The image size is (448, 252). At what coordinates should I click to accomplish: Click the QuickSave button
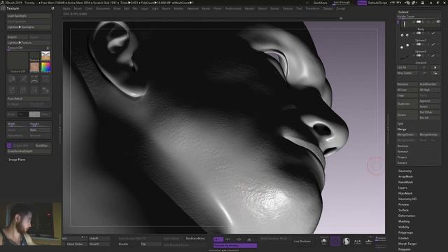click(321, 3)
